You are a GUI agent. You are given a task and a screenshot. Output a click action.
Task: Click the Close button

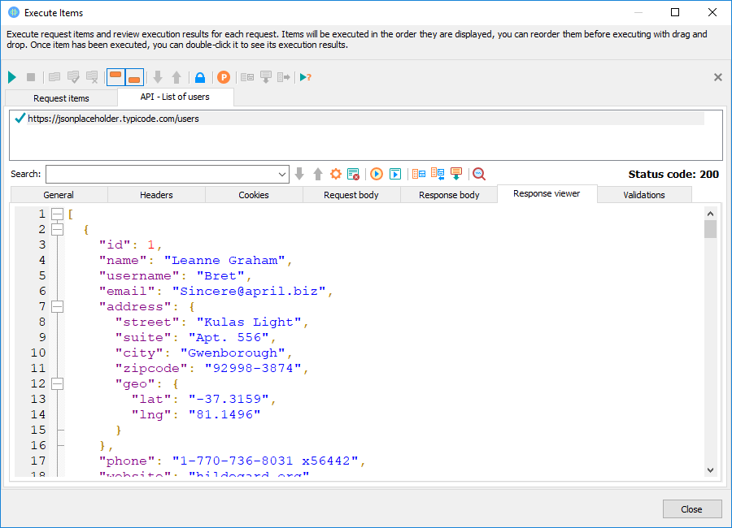pyautogui.click(x=692, y=509)
